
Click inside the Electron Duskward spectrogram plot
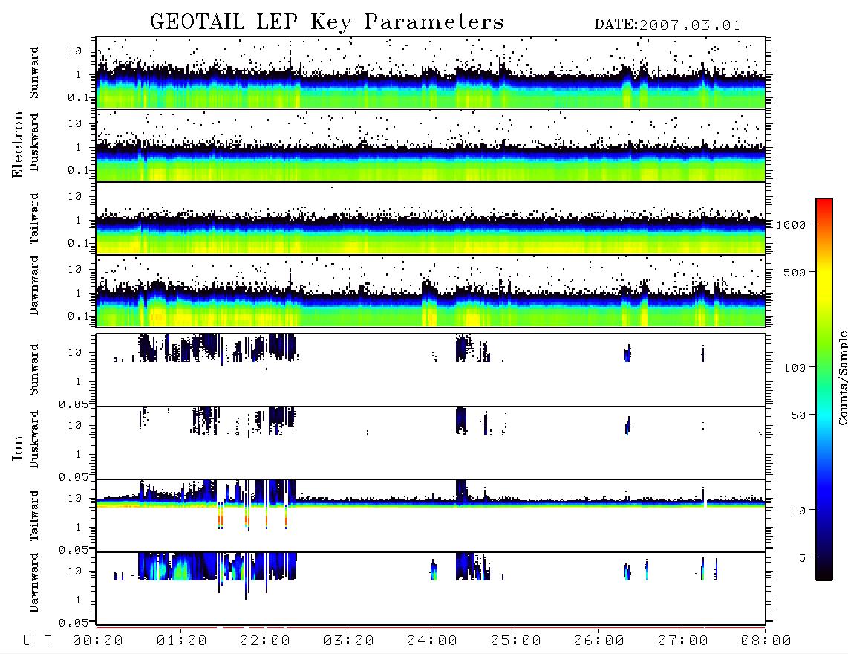pyautogui.click(x=431, y=145)
